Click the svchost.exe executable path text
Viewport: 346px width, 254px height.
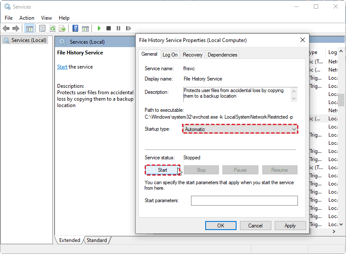(x=219, y=117)
